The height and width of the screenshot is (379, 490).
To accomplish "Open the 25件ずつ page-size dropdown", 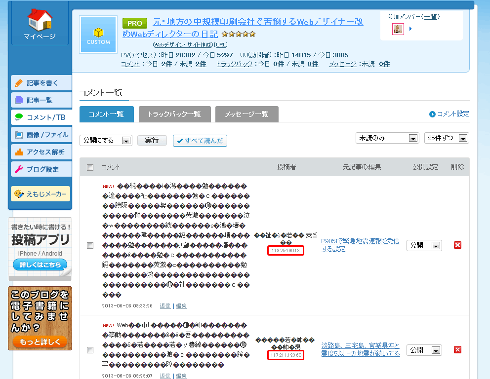I will tap(447, 138).
